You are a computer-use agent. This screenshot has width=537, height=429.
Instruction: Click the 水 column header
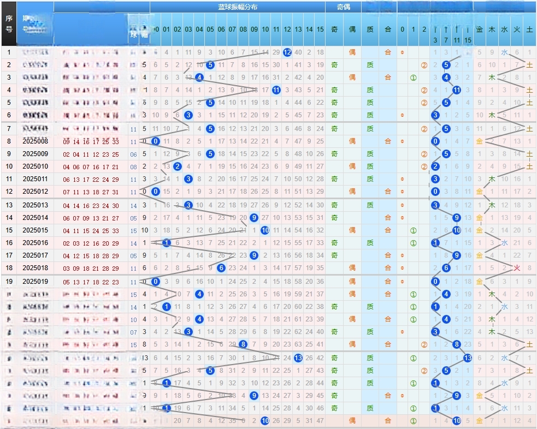pyautogui.click(x=504, y=29)
